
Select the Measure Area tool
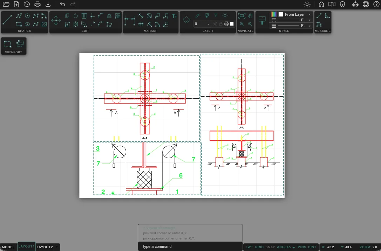[319, 24]
